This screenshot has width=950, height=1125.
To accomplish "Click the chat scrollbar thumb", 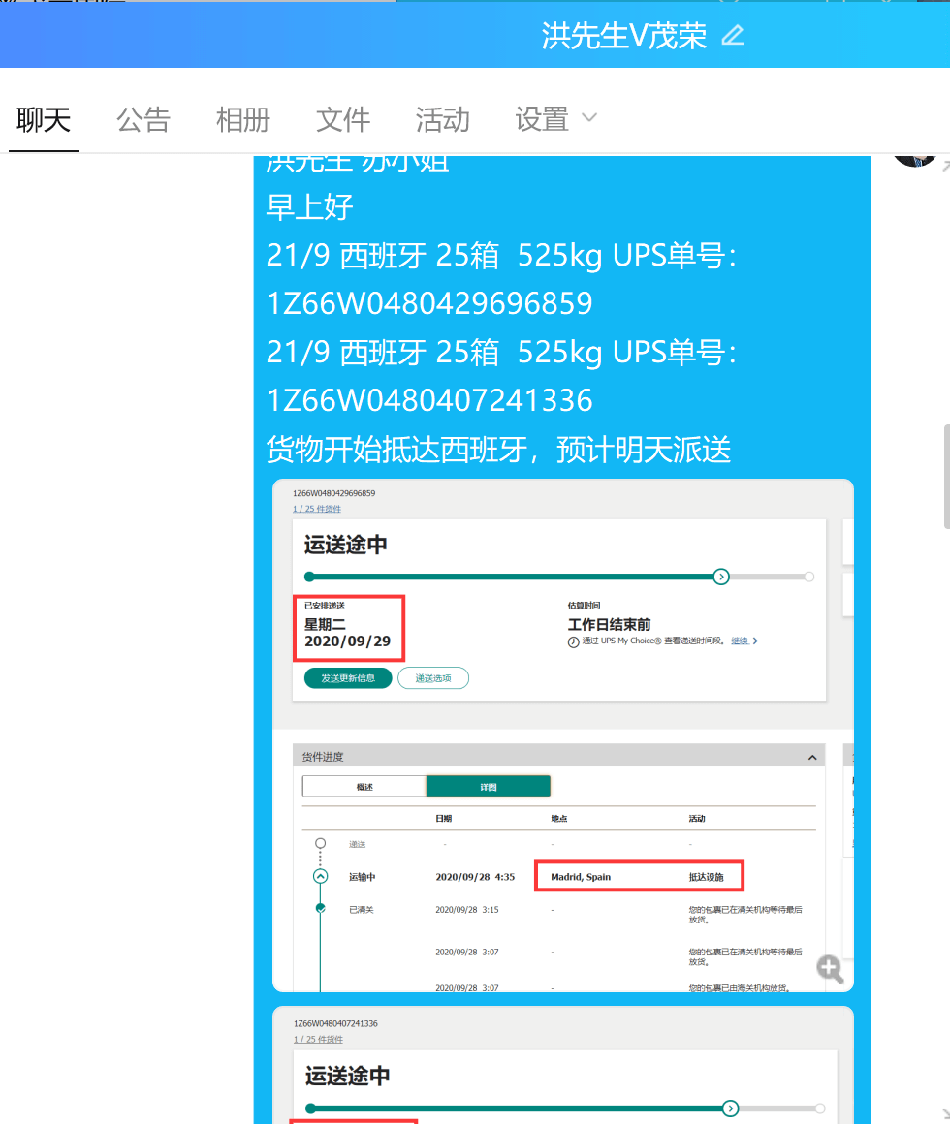I will 946,477.
